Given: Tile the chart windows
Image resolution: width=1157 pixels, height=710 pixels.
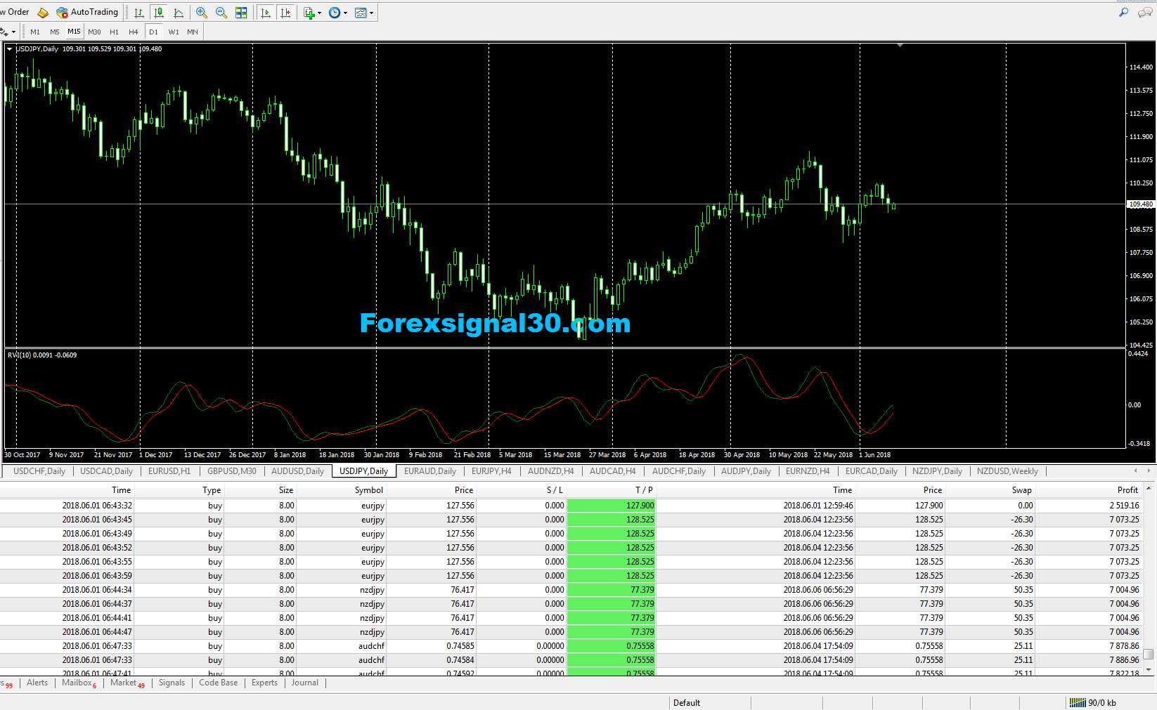Looking at the screenshot, I should coord(240,12).
